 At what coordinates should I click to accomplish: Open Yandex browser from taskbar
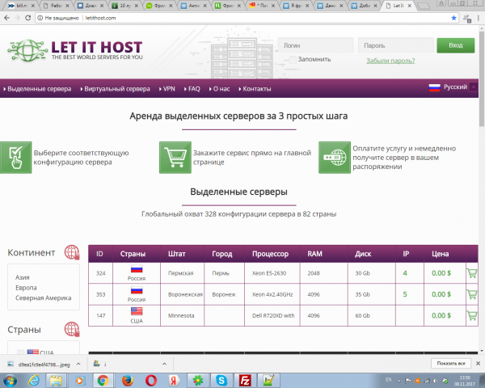tap(174, 381)
